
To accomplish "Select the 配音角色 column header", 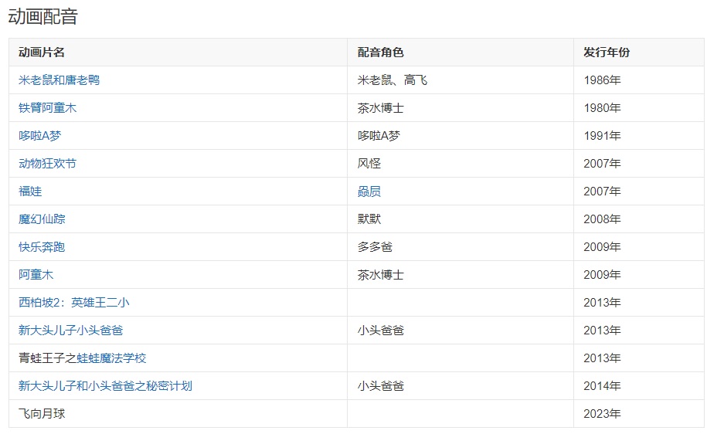I will point(380,53).
